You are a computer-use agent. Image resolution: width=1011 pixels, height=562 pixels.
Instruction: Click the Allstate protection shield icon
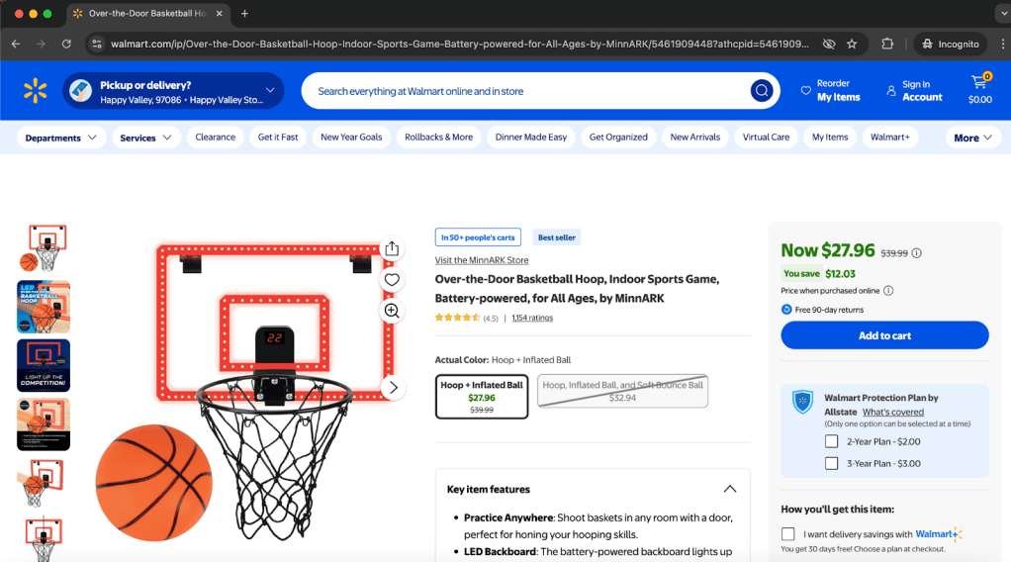click(x=802, y=402)
